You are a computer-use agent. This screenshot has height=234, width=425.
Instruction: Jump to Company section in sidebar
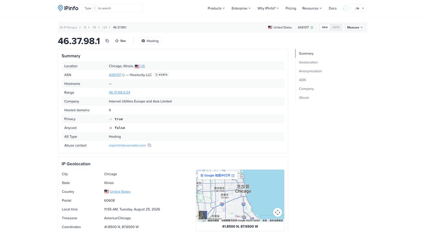306,89
